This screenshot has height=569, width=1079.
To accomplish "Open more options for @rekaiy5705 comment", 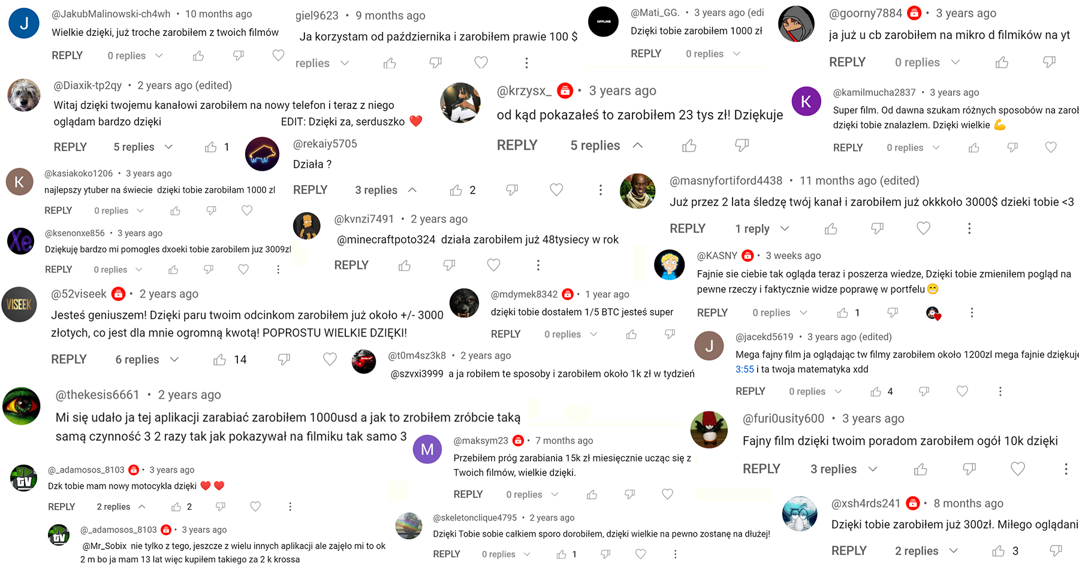I will (x=601, y=190).
